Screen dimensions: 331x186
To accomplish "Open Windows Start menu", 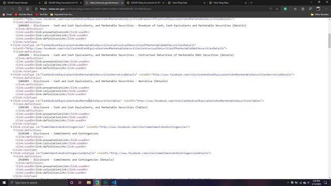I will [x=4, y=182].
